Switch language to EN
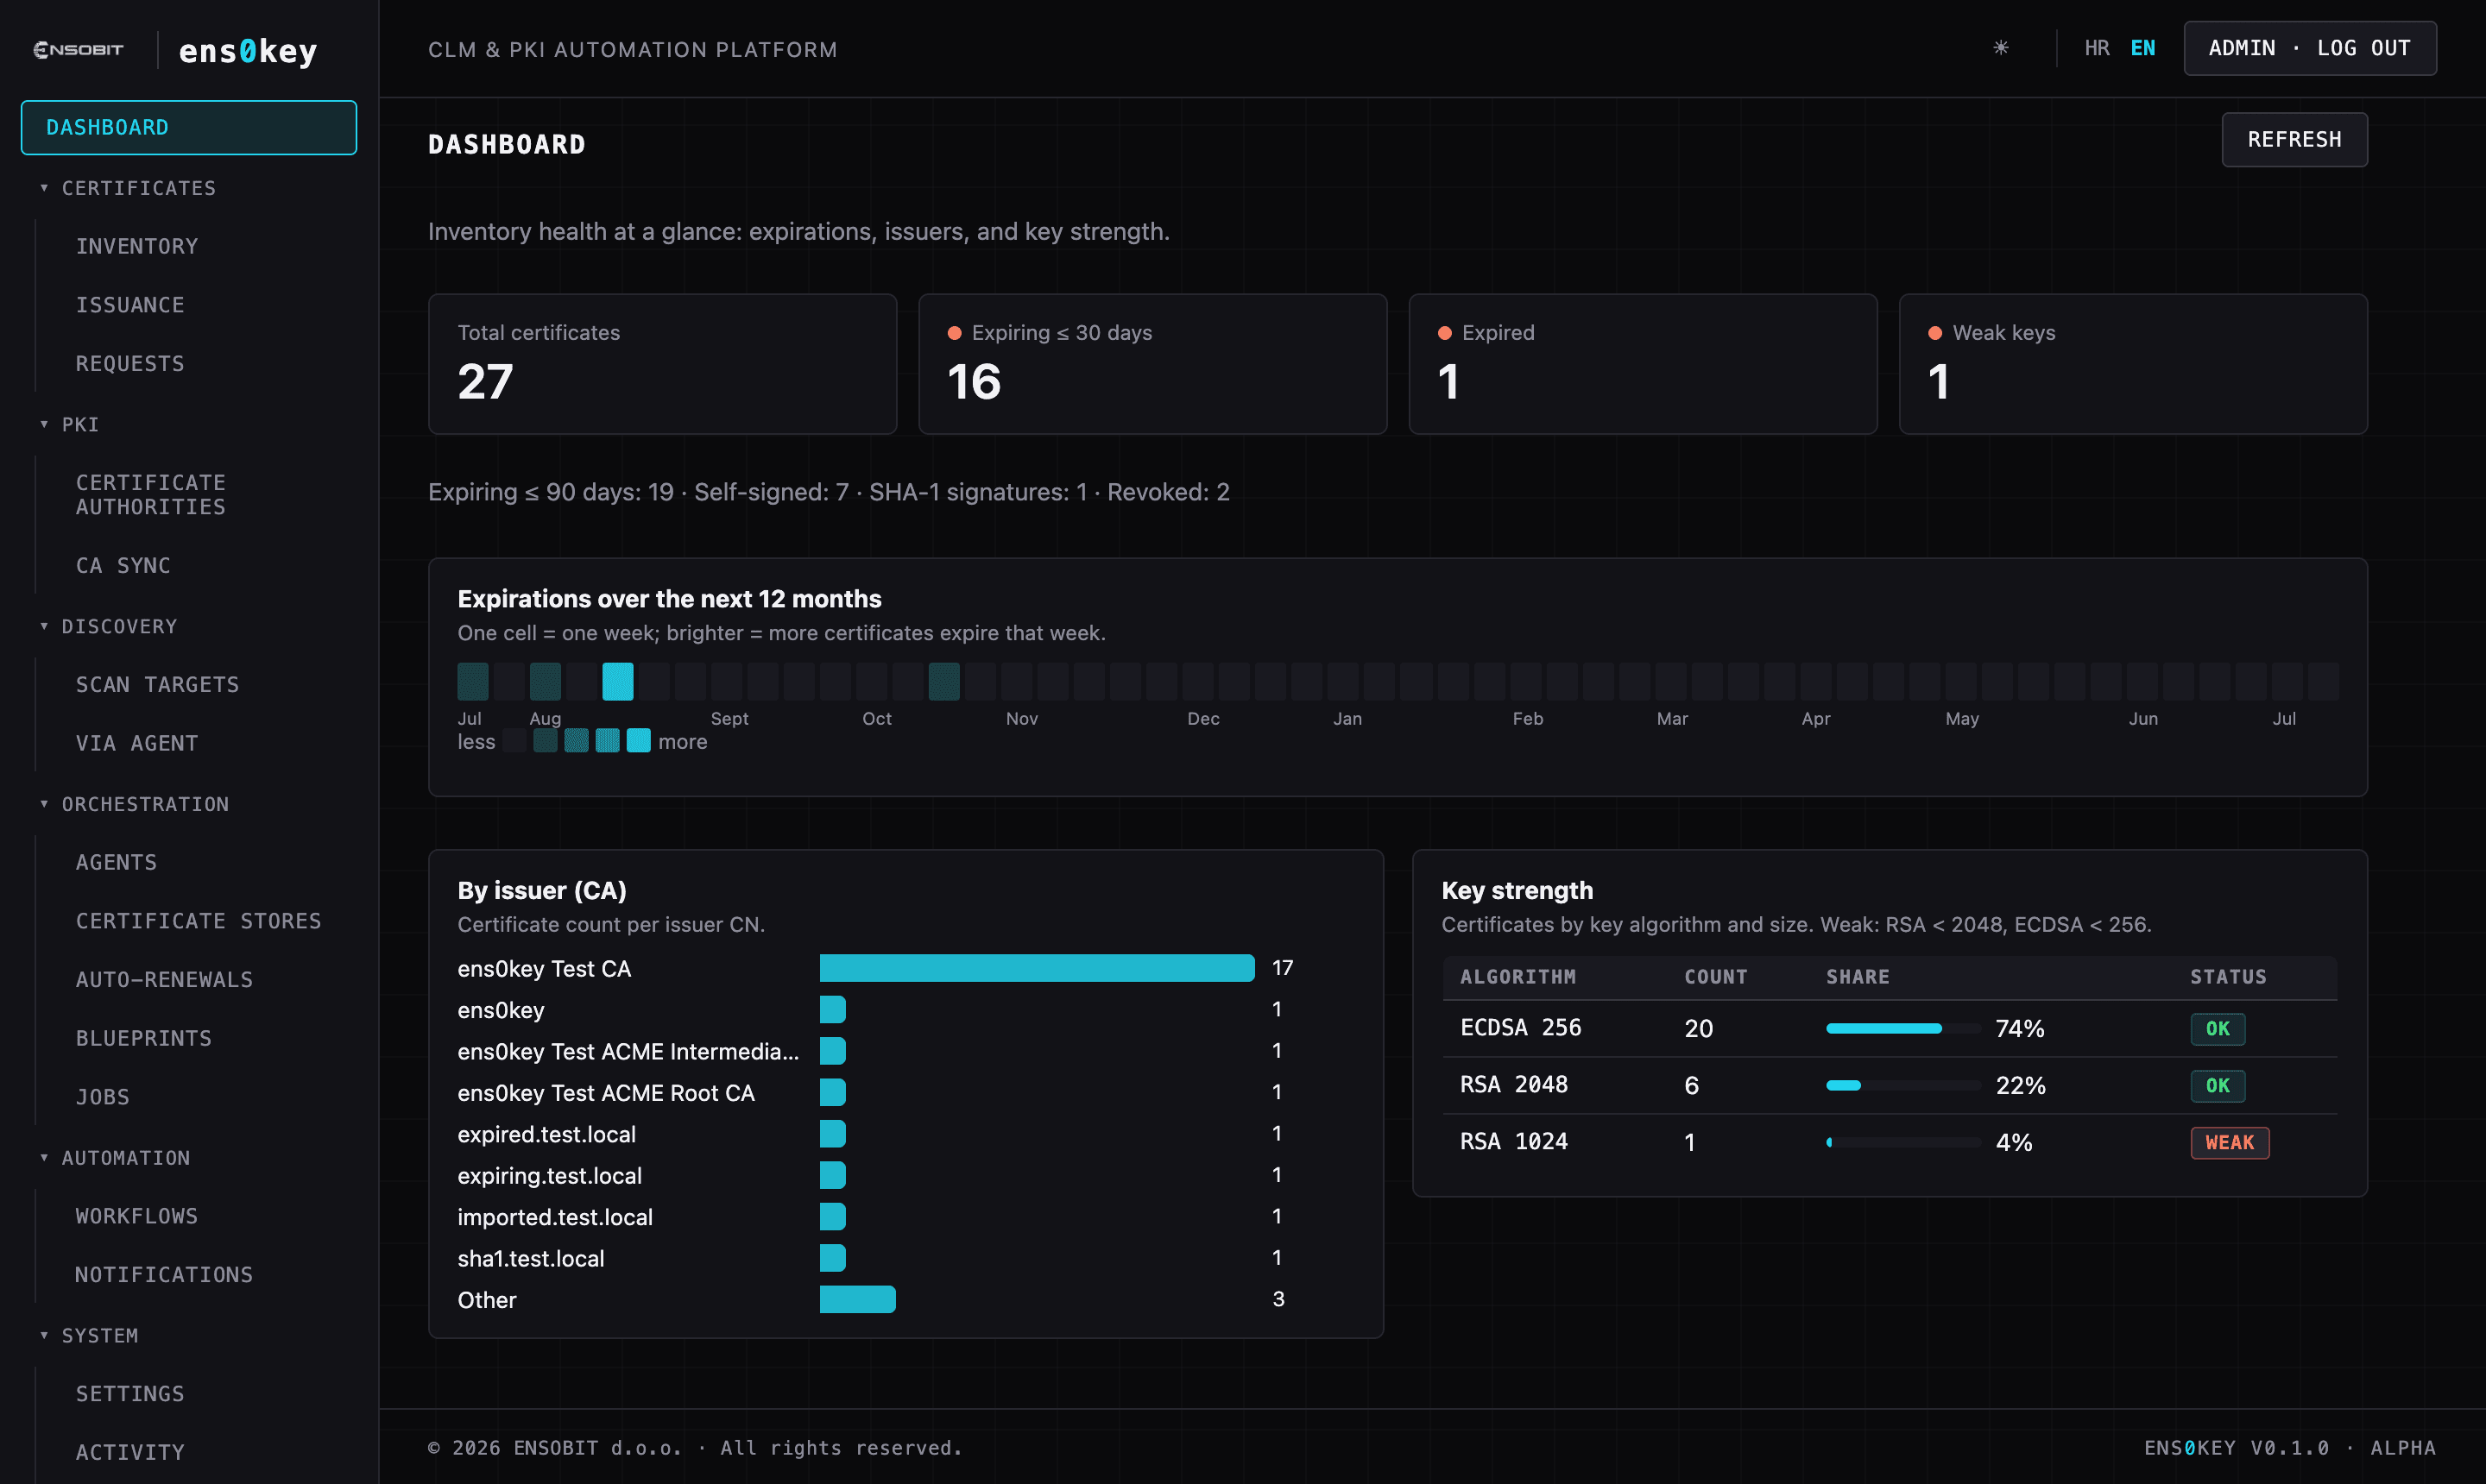The height and width of the screenshot is (1484, 2486). tap(2142, 48)
